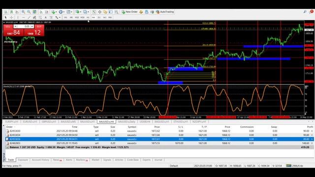This screenshot has height=177, width=315.
Task: Toggle chart shift
Action: [x=47, y=12]
